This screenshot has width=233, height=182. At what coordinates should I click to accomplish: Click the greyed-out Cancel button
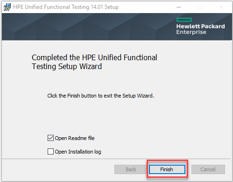pos(208,169)
